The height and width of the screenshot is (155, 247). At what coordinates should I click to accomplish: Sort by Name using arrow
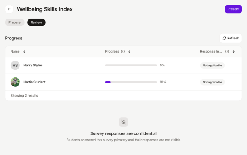24,52
